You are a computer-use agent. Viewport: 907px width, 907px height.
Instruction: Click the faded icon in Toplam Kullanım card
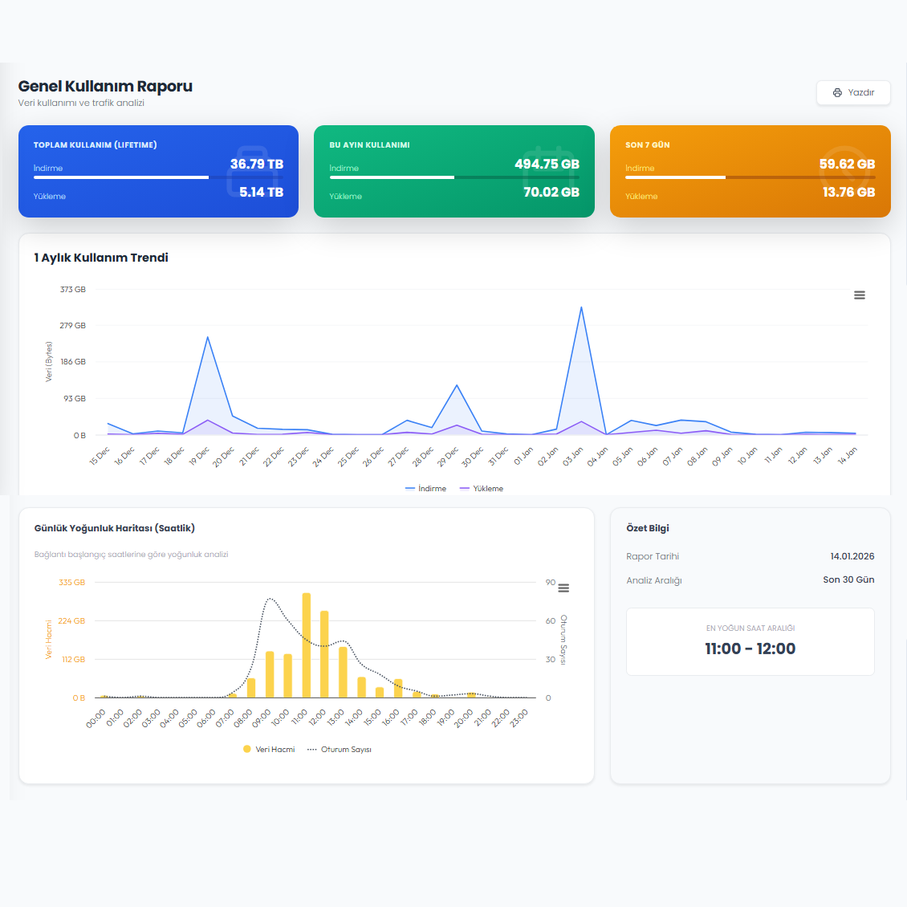pos(254,165)
